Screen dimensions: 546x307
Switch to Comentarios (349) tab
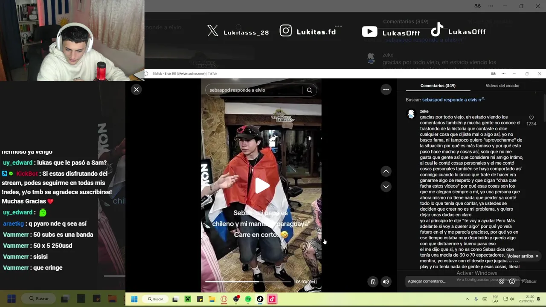coord(438,86)
